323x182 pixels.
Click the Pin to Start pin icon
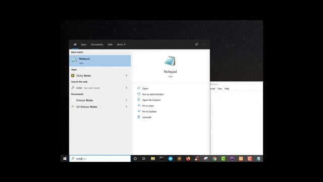(139, 106)
